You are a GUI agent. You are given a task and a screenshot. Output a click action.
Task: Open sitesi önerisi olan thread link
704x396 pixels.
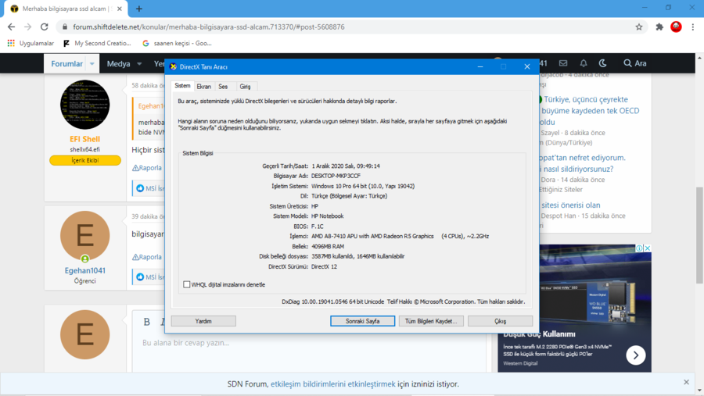click(571, 205)
